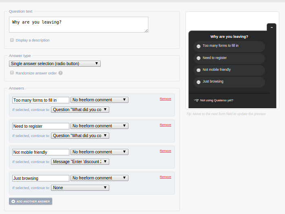Open the 'None' continue-to dropdown
Screen dimensions: 285x214
pos(80,188)
